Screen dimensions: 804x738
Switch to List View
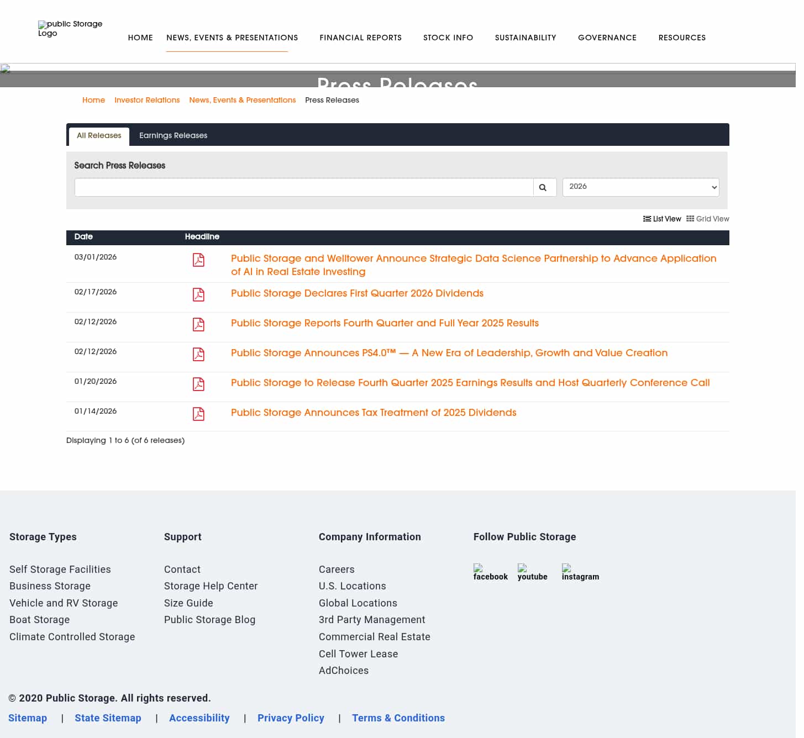point(662,219)
